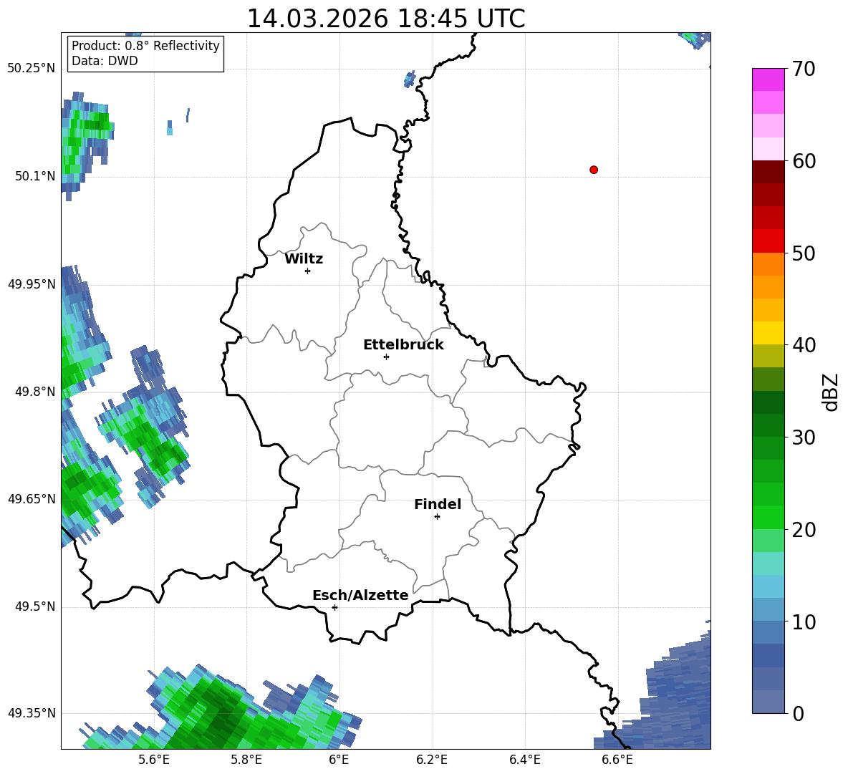Click the 30 colorbar tick label
This screenshot has width=848, height=774.
[804, 437]
